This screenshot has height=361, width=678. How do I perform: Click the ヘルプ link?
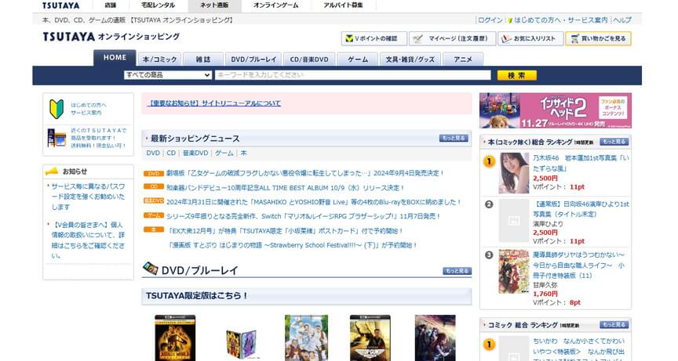tap(622, 20)
